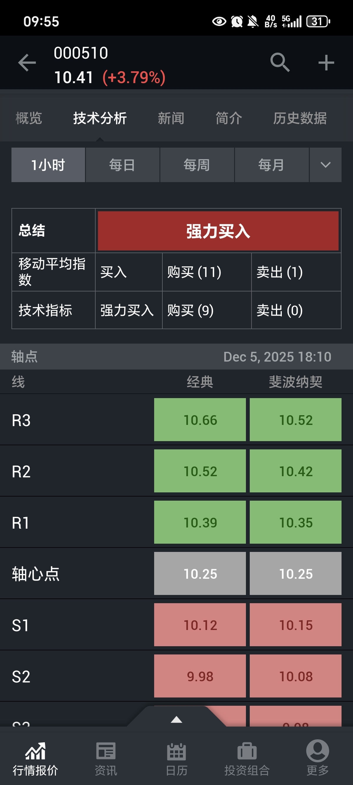Tap the green classic R3 10.66 cell
The height and width of the screenshot is (785, 353).
(x=200, y=420)
